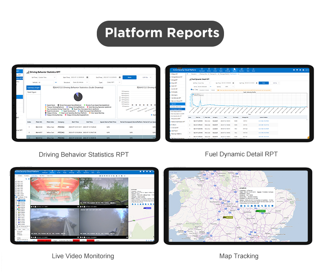
Task: Select the Summary Graph tab
Action: pos(33,87)
